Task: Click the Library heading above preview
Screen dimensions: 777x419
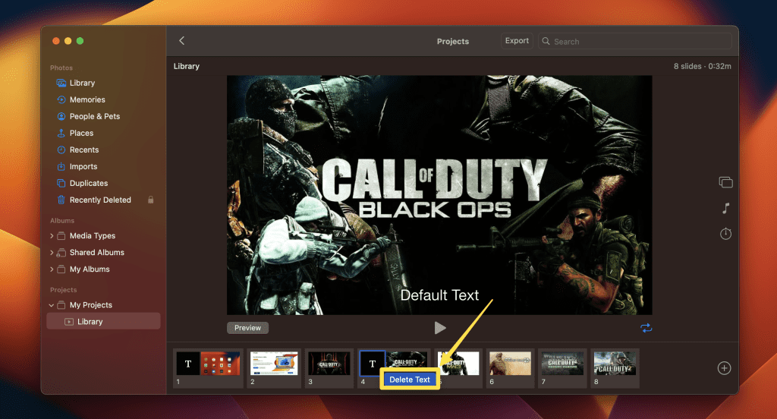Action: click(187, 66)
